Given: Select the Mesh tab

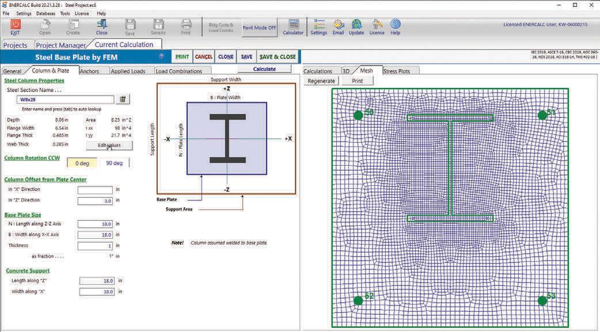Looking at the screenshot, I should 366,70.
